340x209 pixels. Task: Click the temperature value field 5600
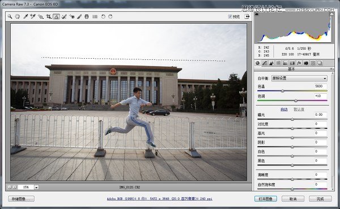321,86
